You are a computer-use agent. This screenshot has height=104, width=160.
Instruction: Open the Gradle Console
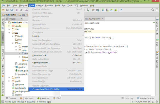pyautogui.click(x=145, y=98)
